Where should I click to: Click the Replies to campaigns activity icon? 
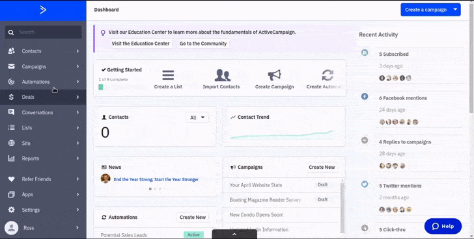(x=365, y=140)
